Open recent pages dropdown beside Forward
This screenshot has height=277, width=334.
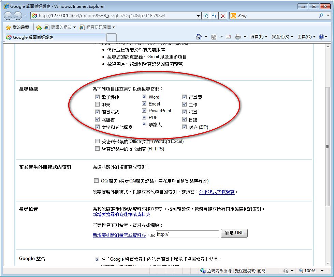25,16
